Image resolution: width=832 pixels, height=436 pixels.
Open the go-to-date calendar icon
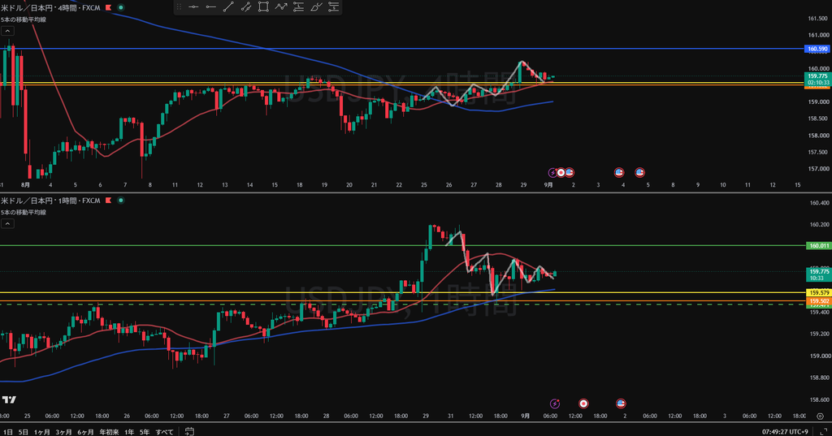click(189, 431)
